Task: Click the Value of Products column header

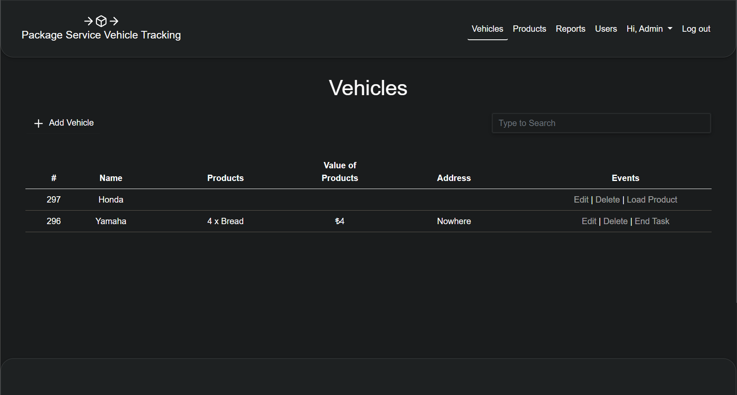Action: [340, 172]
